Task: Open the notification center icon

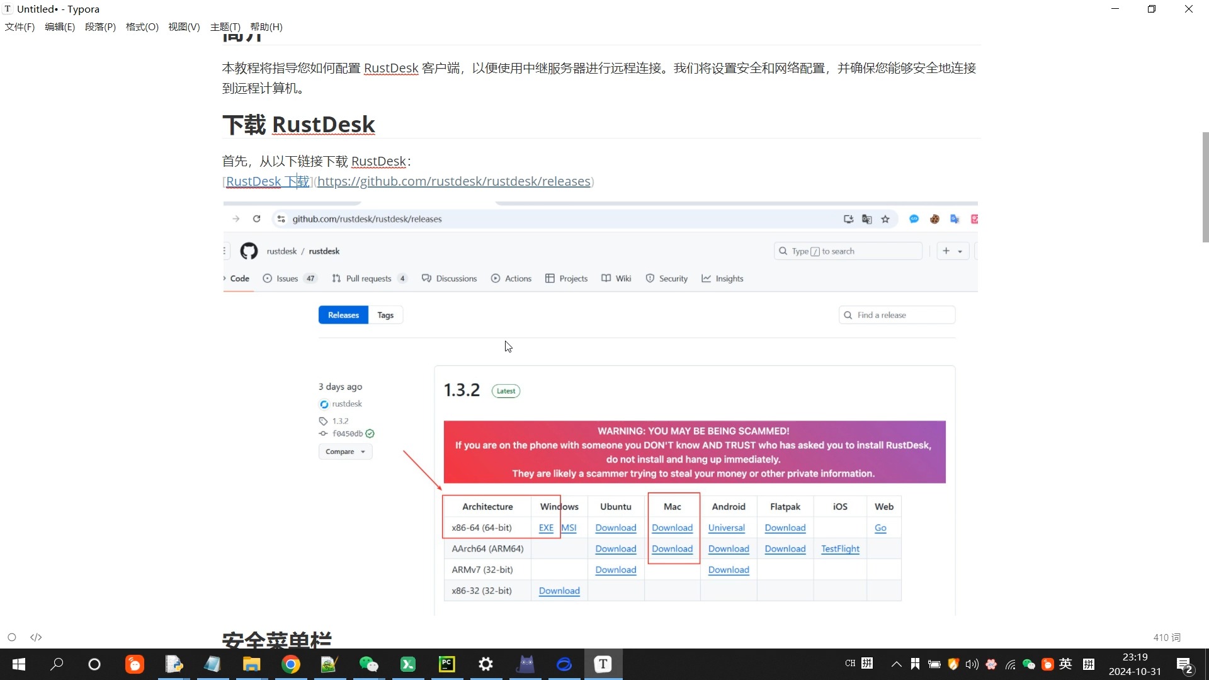Action: (x=1185, y=665)
